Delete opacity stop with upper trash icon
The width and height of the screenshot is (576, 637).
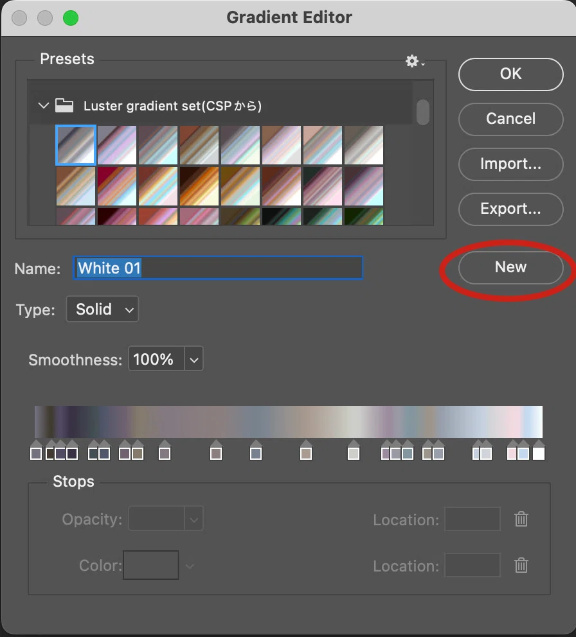click(521, 519)
